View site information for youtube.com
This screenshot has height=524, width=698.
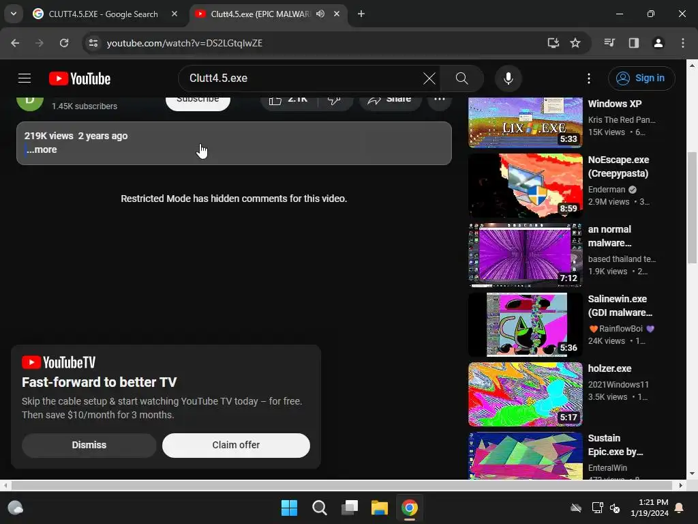(93, 43)
